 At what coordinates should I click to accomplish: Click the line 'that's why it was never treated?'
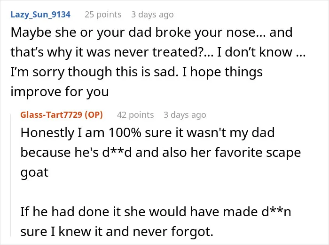tap(112, 52)
